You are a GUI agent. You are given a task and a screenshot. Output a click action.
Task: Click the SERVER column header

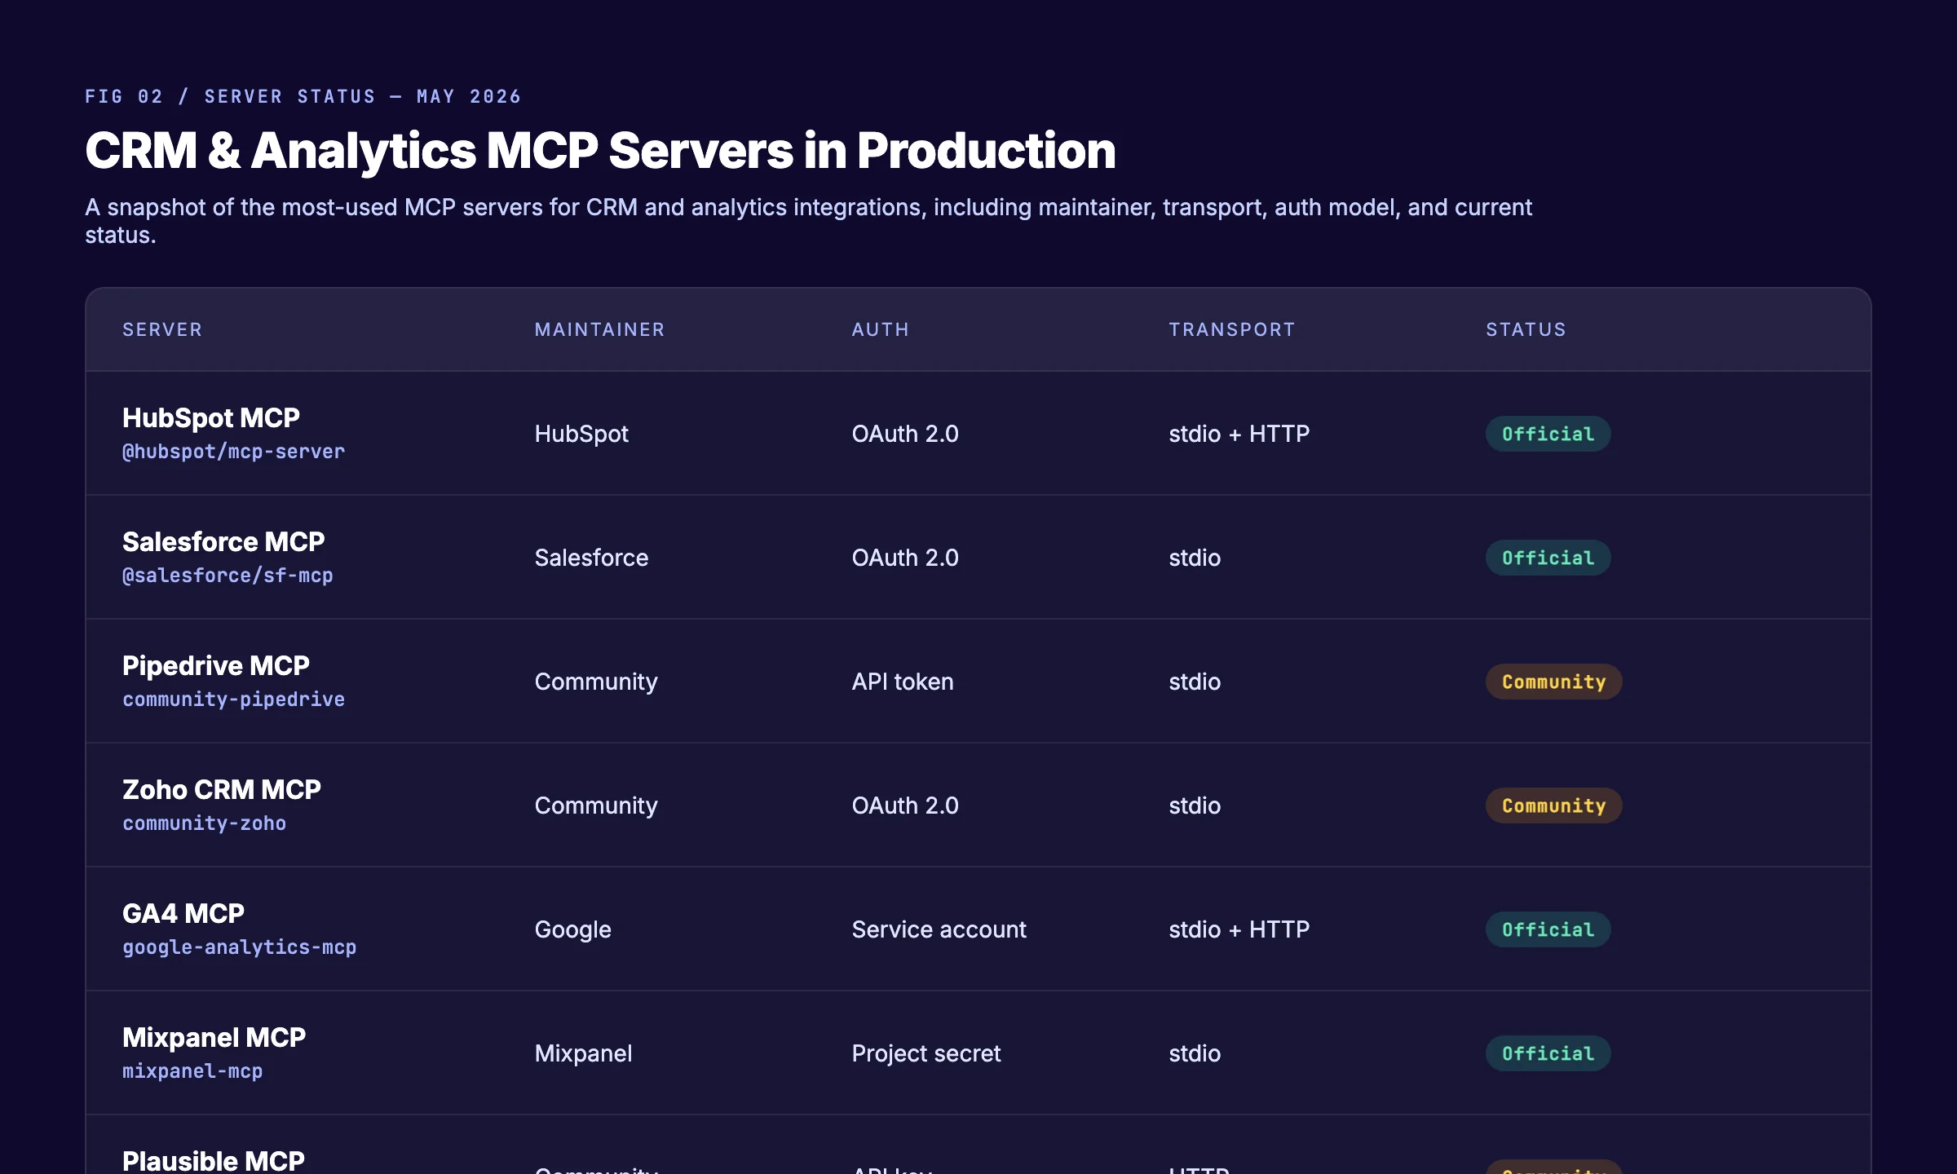(x=162, y=329)
